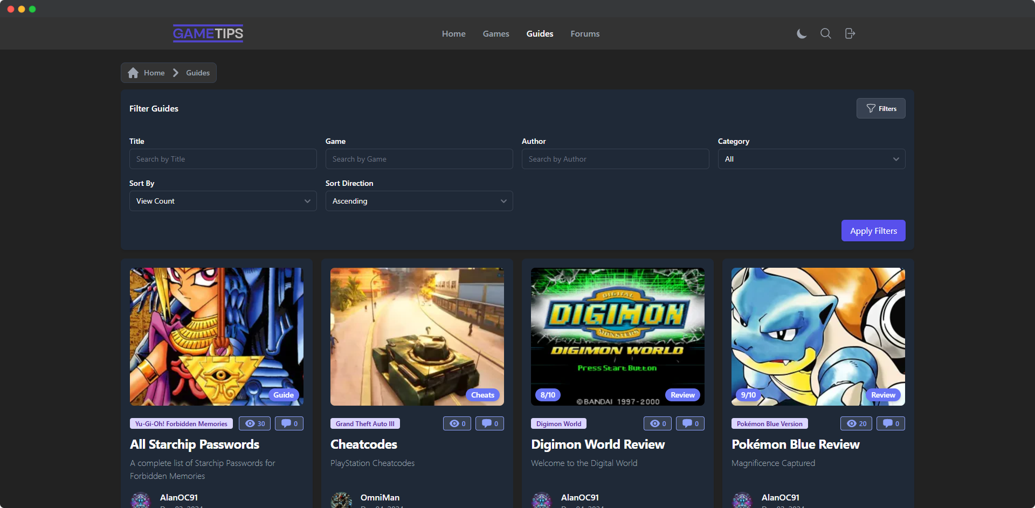
Task: Click 'PlayStation Cheatcodes' description text
Action: pos(372,463)
